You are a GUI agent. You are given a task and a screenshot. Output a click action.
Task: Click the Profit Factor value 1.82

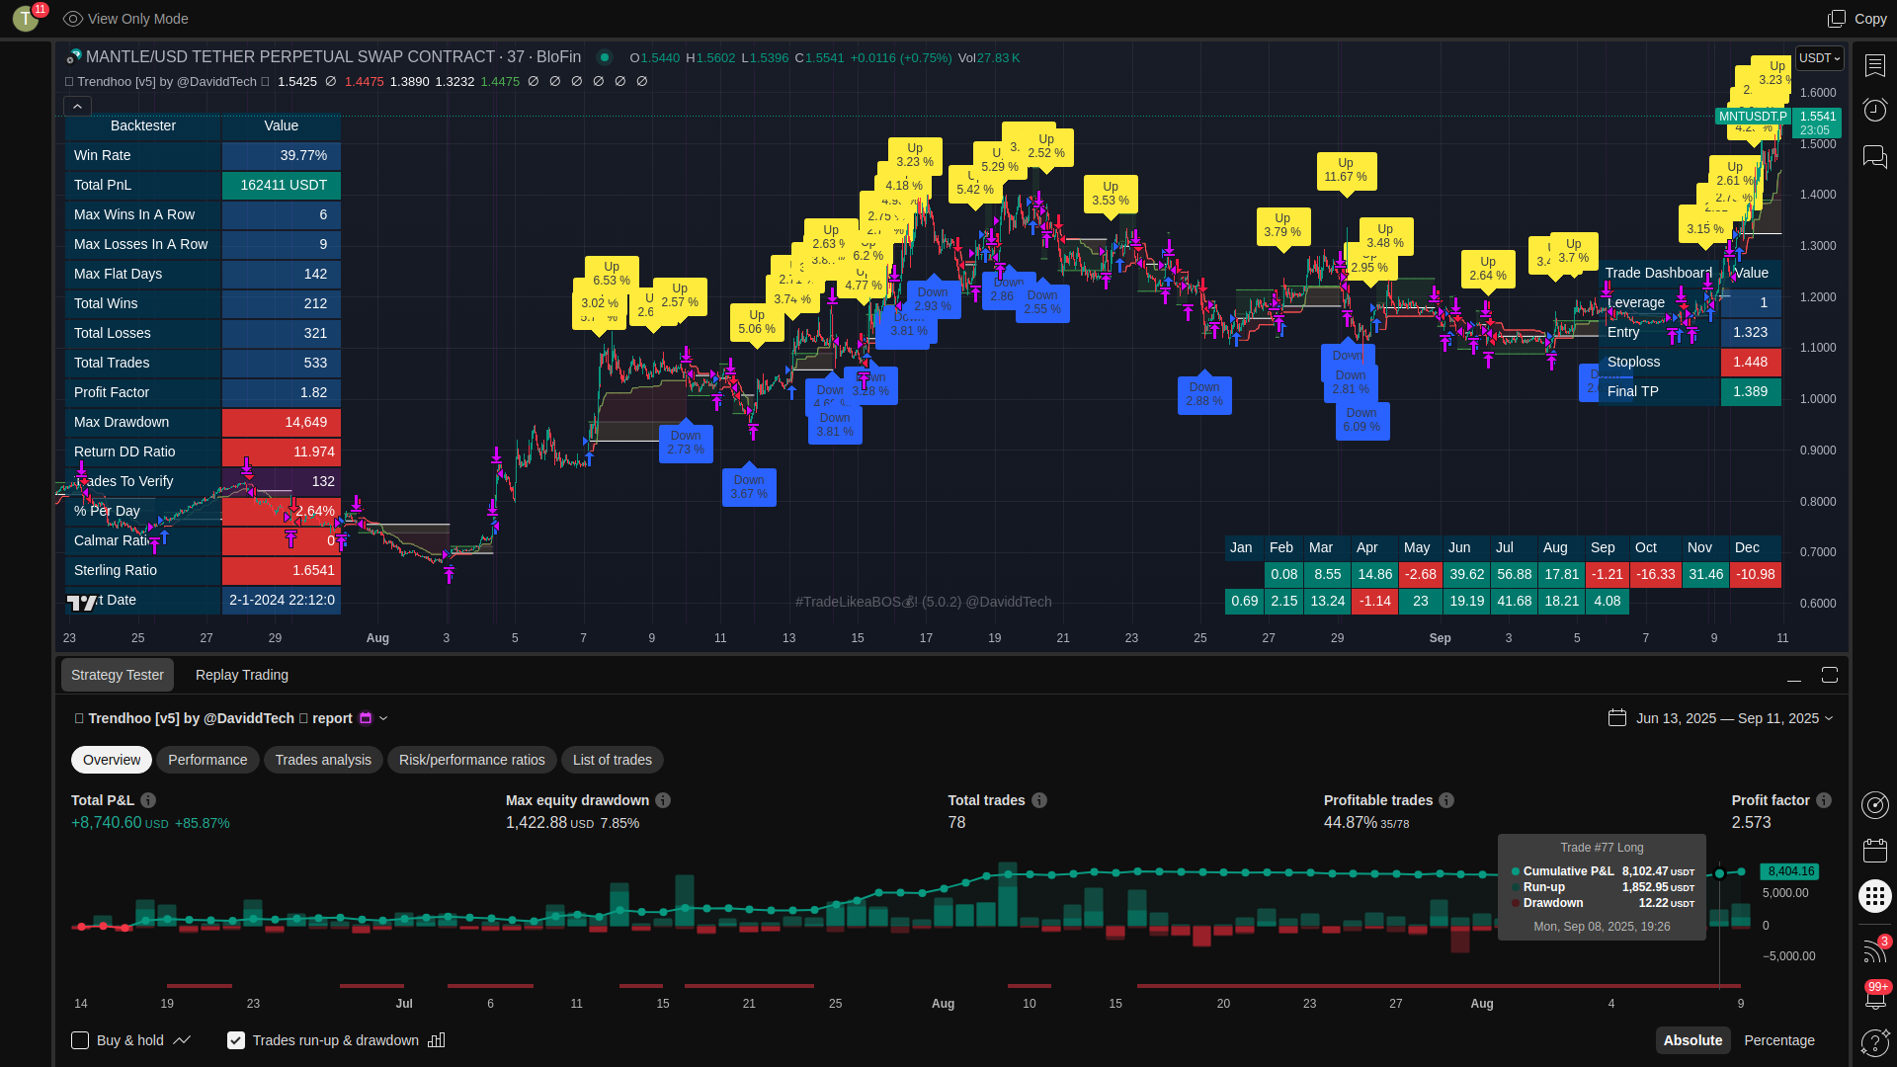tap(282, 392)
